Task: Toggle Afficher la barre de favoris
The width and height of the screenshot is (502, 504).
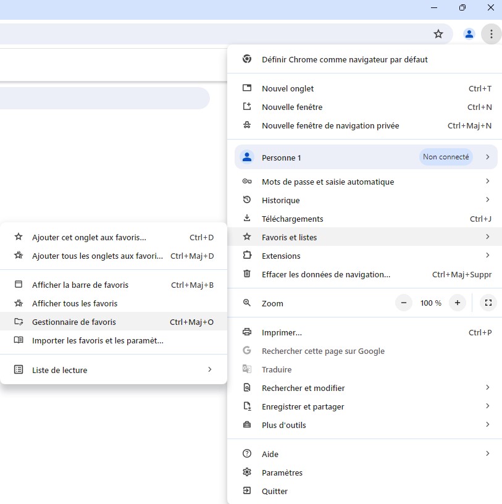Action: point(80,285)
